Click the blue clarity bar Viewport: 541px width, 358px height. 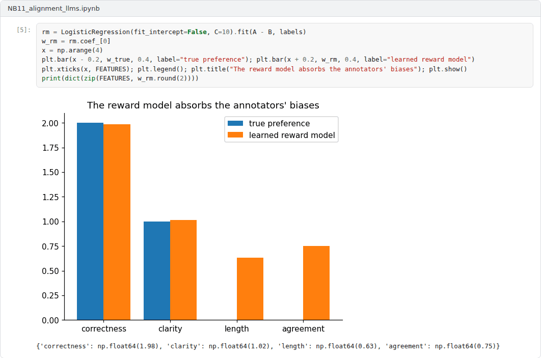click(156, 271)
